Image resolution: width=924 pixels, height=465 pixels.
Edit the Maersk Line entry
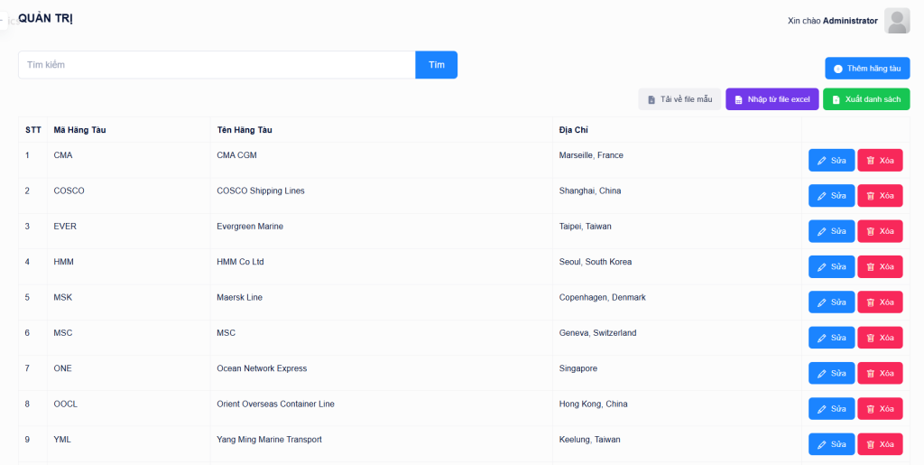[x=831, y=302]
